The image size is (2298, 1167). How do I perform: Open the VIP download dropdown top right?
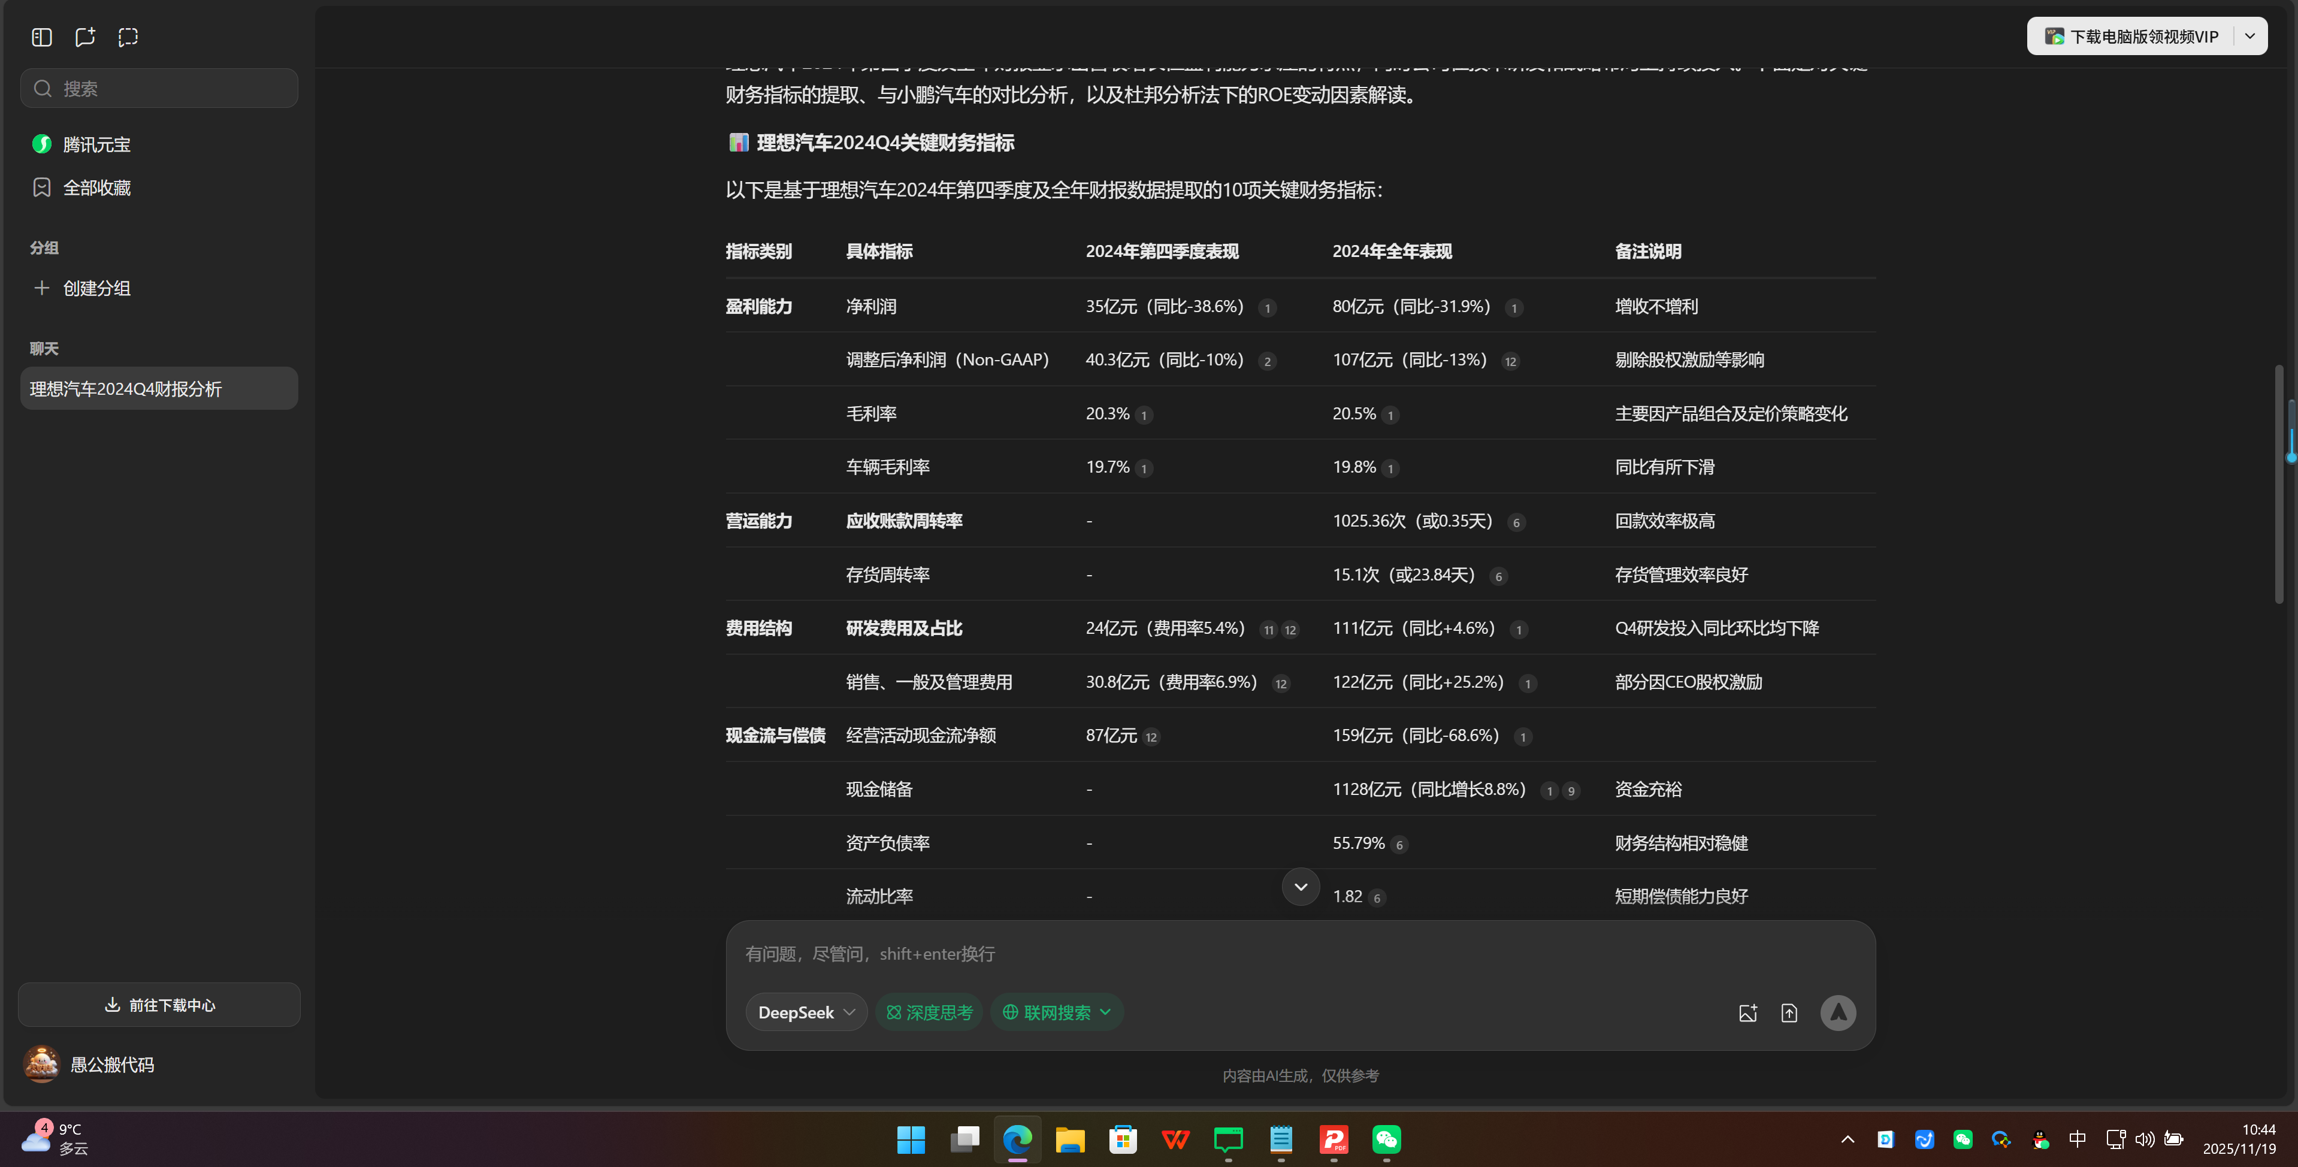2251,36
